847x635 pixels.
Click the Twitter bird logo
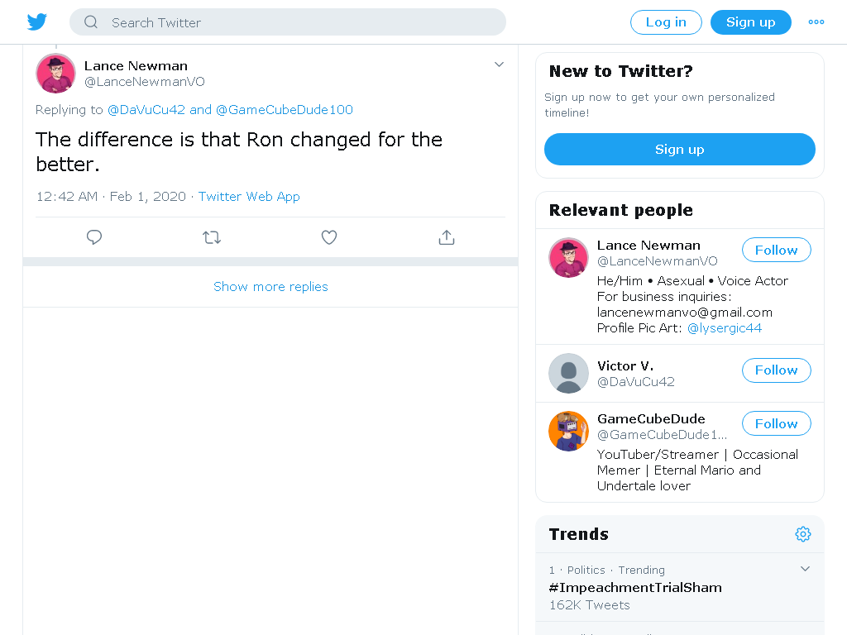(x=36, y=22)
